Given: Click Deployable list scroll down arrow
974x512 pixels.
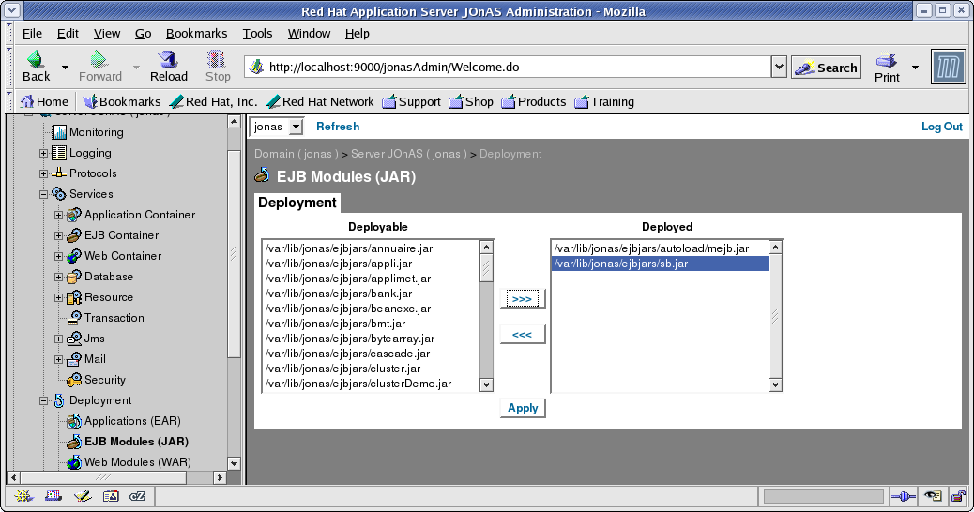Looking at the screenshot, I should click(x=486, y=384).
